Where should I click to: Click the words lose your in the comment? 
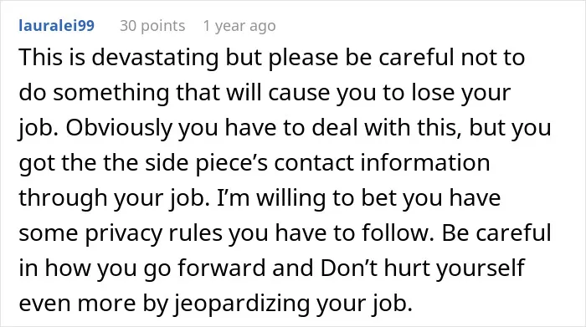point(460,93)
